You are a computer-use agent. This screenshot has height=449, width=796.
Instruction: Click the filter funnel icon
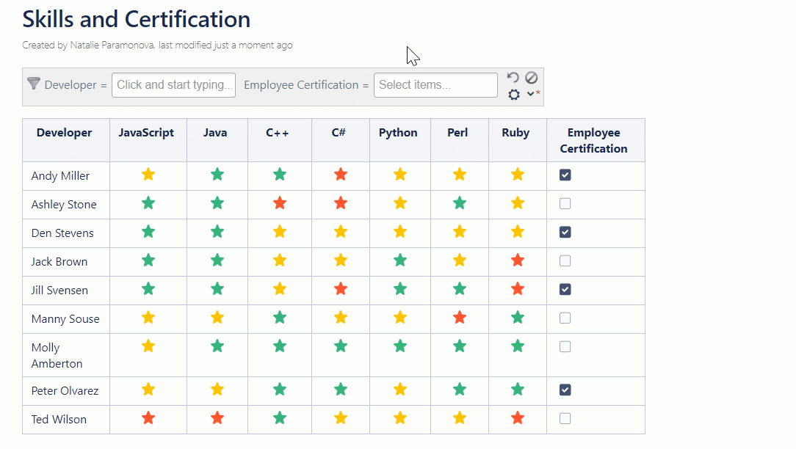tap(33, 84)
